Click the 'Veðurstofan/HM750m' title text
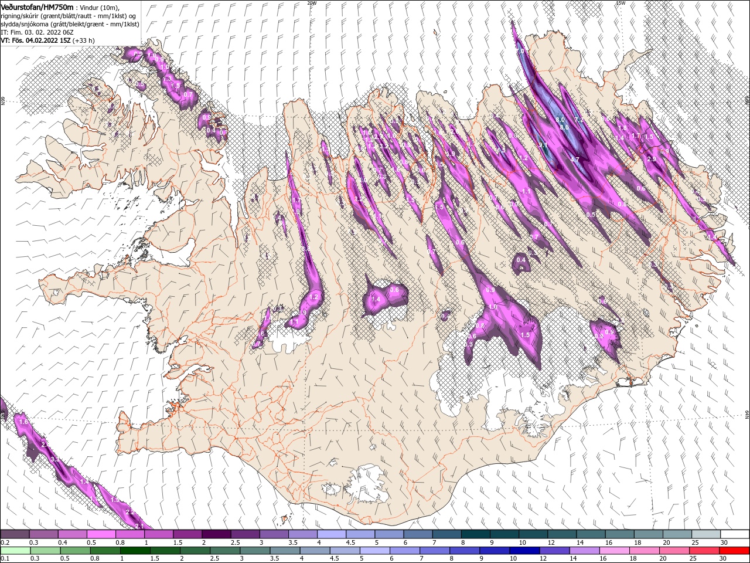 (37, 6)
